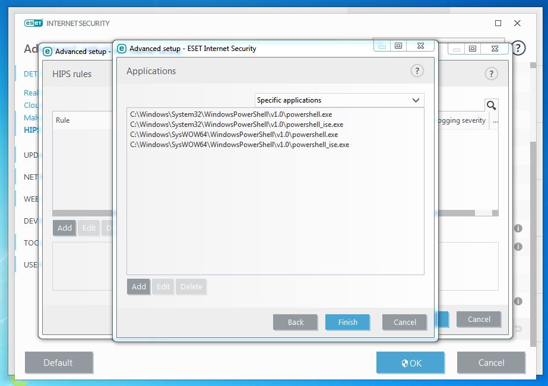
Task: Click the ESET icon in Applications dialog title
Action: [122, 49]
